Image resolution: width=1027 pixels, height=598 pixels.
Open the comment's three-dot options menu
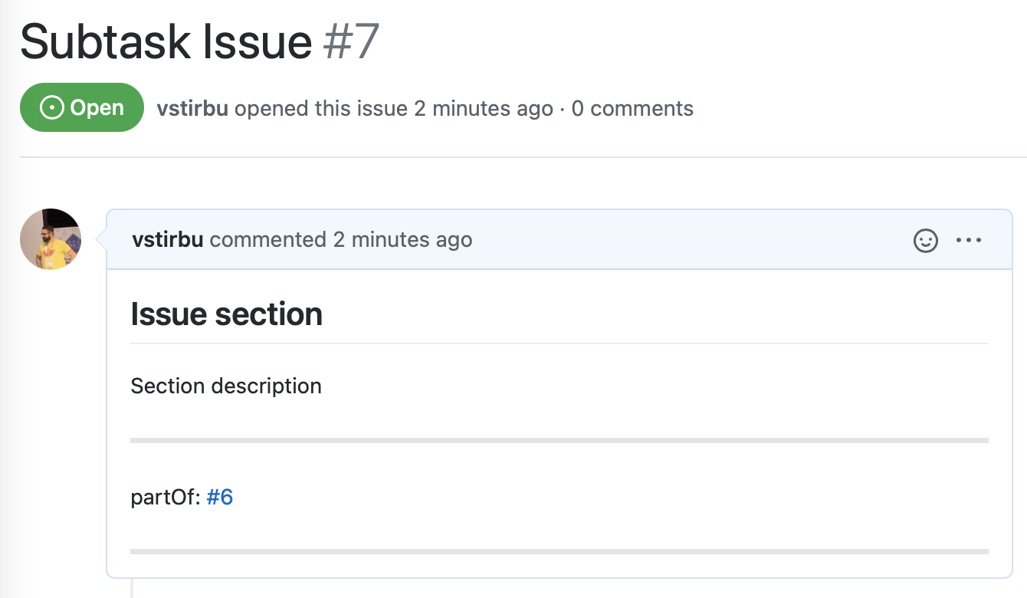969,241
